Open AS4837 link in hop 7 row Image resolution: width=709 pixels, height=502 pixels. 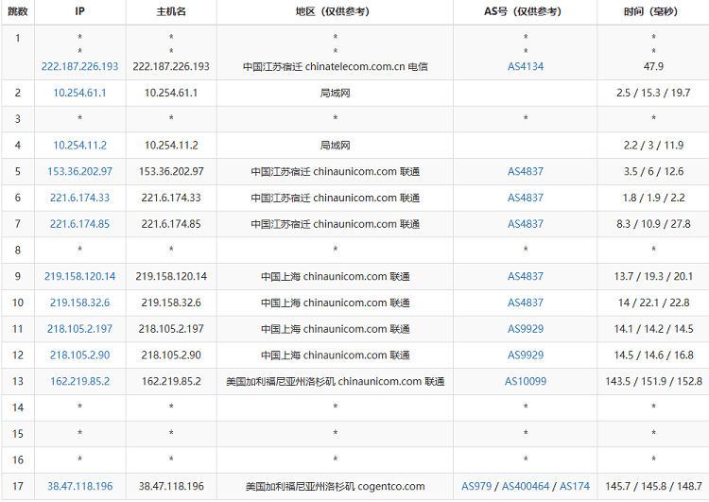click(526, 224)
